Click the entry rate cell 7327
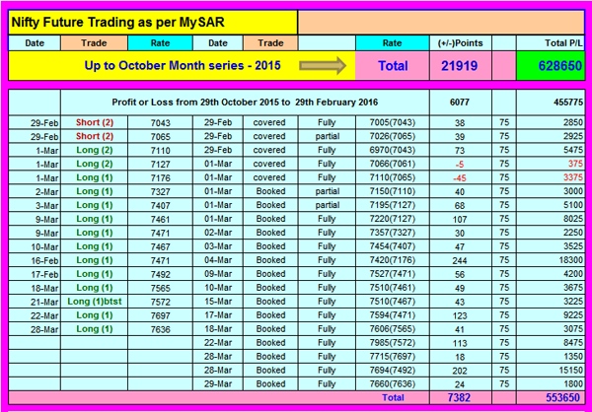Viewport: 592px width, 412px height. pyautogui.click(x=161, y=191)
